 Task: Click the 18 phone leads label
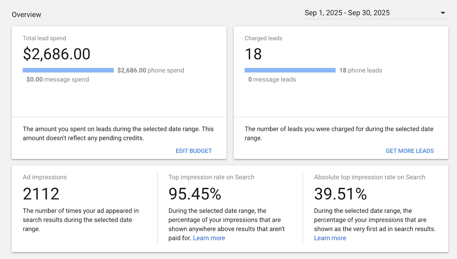tap(360, 70)
